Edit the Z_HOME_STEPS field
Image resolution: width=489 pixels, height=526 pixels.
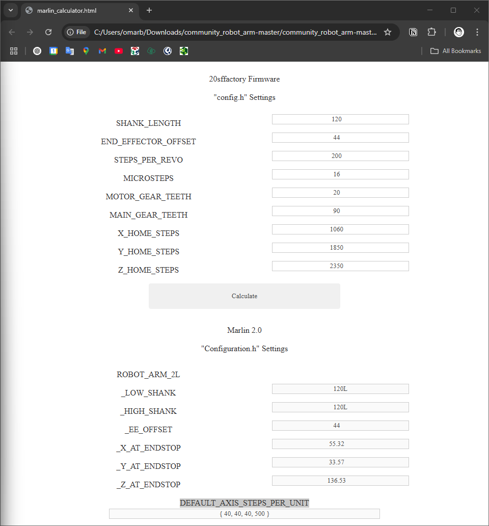340,266
